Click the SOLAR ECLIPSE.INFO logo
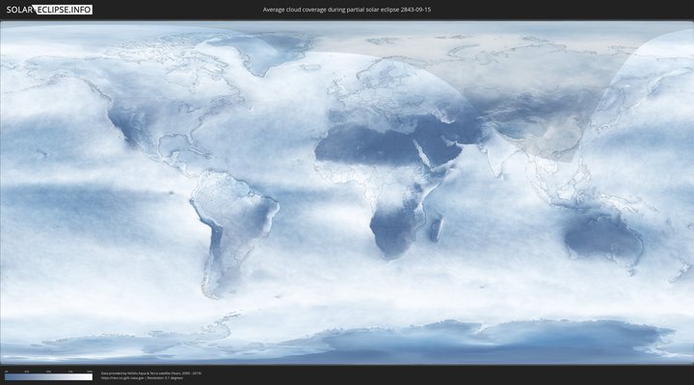The image size is (694, 385). coord(48,10)
